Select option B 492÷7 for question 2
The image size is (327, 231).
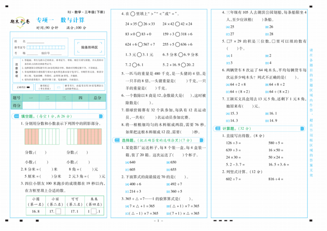click(168, 184)
